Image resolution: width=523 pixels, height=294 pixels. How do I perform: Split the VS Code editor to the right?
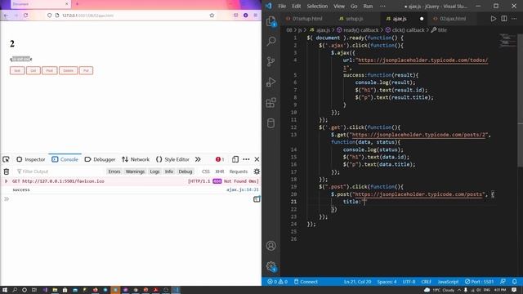tap(504, 19)
